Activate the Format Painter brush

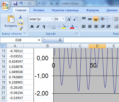[x=21, y=28]
